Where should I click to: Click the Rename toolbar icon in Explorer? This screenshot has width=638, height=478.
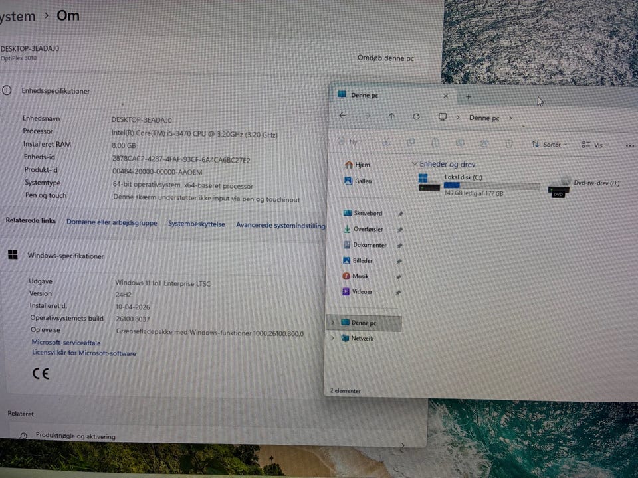point(460,143)
